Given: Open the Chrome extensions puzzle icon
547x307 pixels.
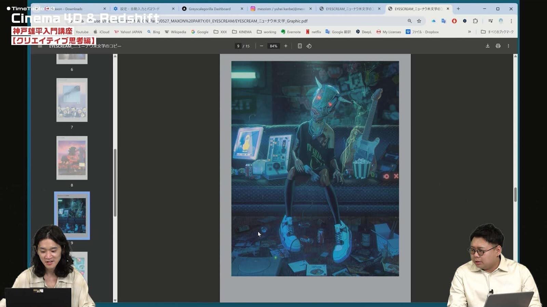Looking at the screenshot, I should pyautogui.click(x=475, y=21).
